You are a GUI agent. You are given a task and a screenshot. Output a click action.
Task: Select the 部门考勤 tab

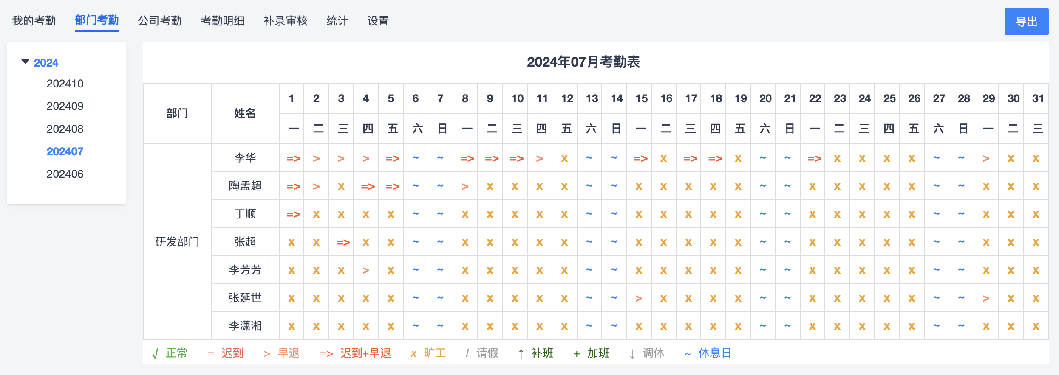(97, 20)
